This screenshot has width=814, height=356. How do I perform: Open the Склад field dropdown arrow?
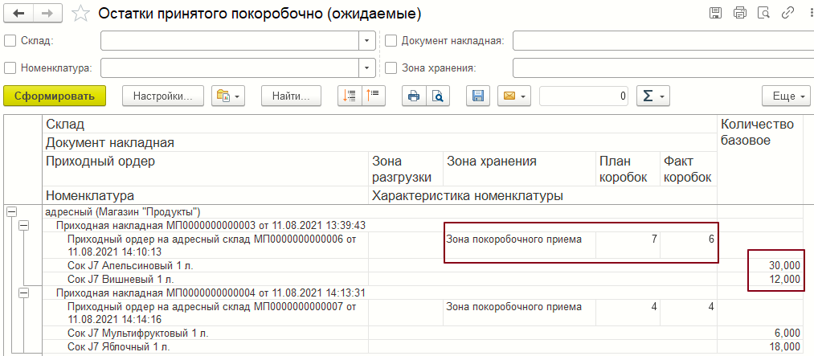(367, 40)
